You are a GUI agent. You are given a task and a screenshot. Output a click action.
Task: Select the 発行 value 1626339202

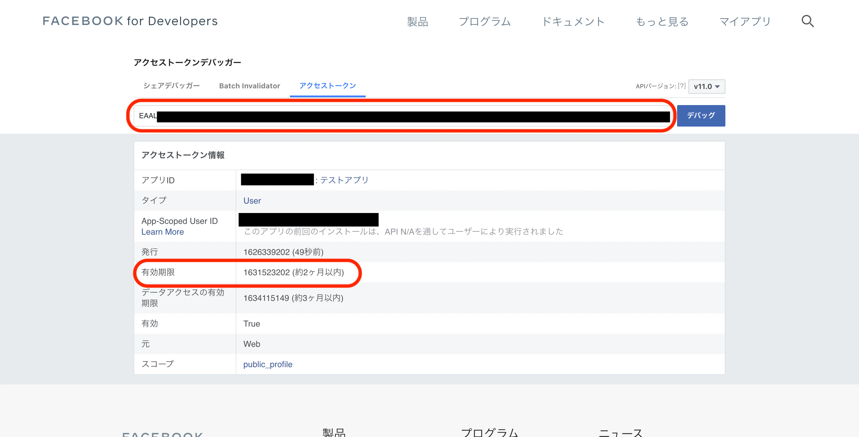coord(266,252)
